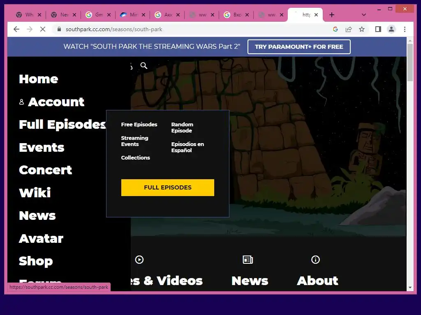This screenshot has height=315, width=421.
Task: Expand the tab search chevron
Action: pyautogui.click(x=363, y=15)
